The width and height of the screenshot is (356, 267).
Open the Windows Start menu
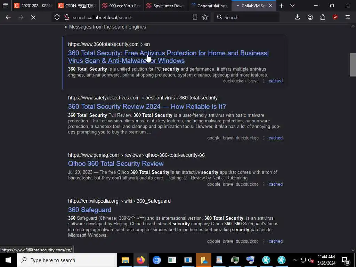(8, 260)
